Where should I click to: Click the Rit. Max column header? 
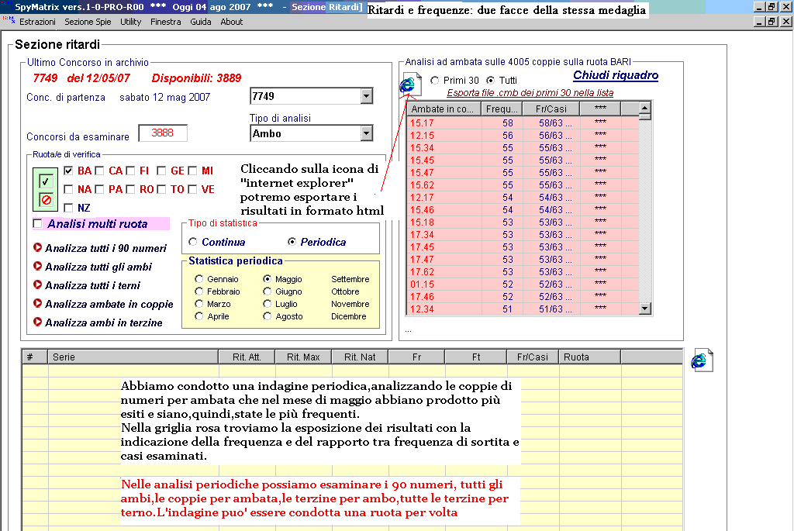pyautogui.click(x=303, y=357)
